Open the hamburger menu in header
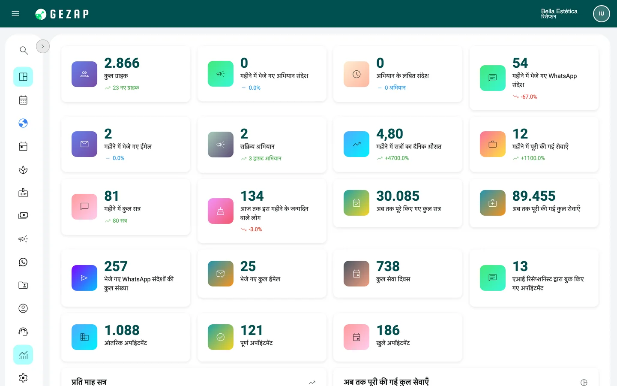This screenshot has height=386, width=617. (15, 14)
